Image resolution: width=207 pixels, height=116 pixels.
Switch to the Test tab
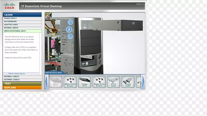(22, 84)
